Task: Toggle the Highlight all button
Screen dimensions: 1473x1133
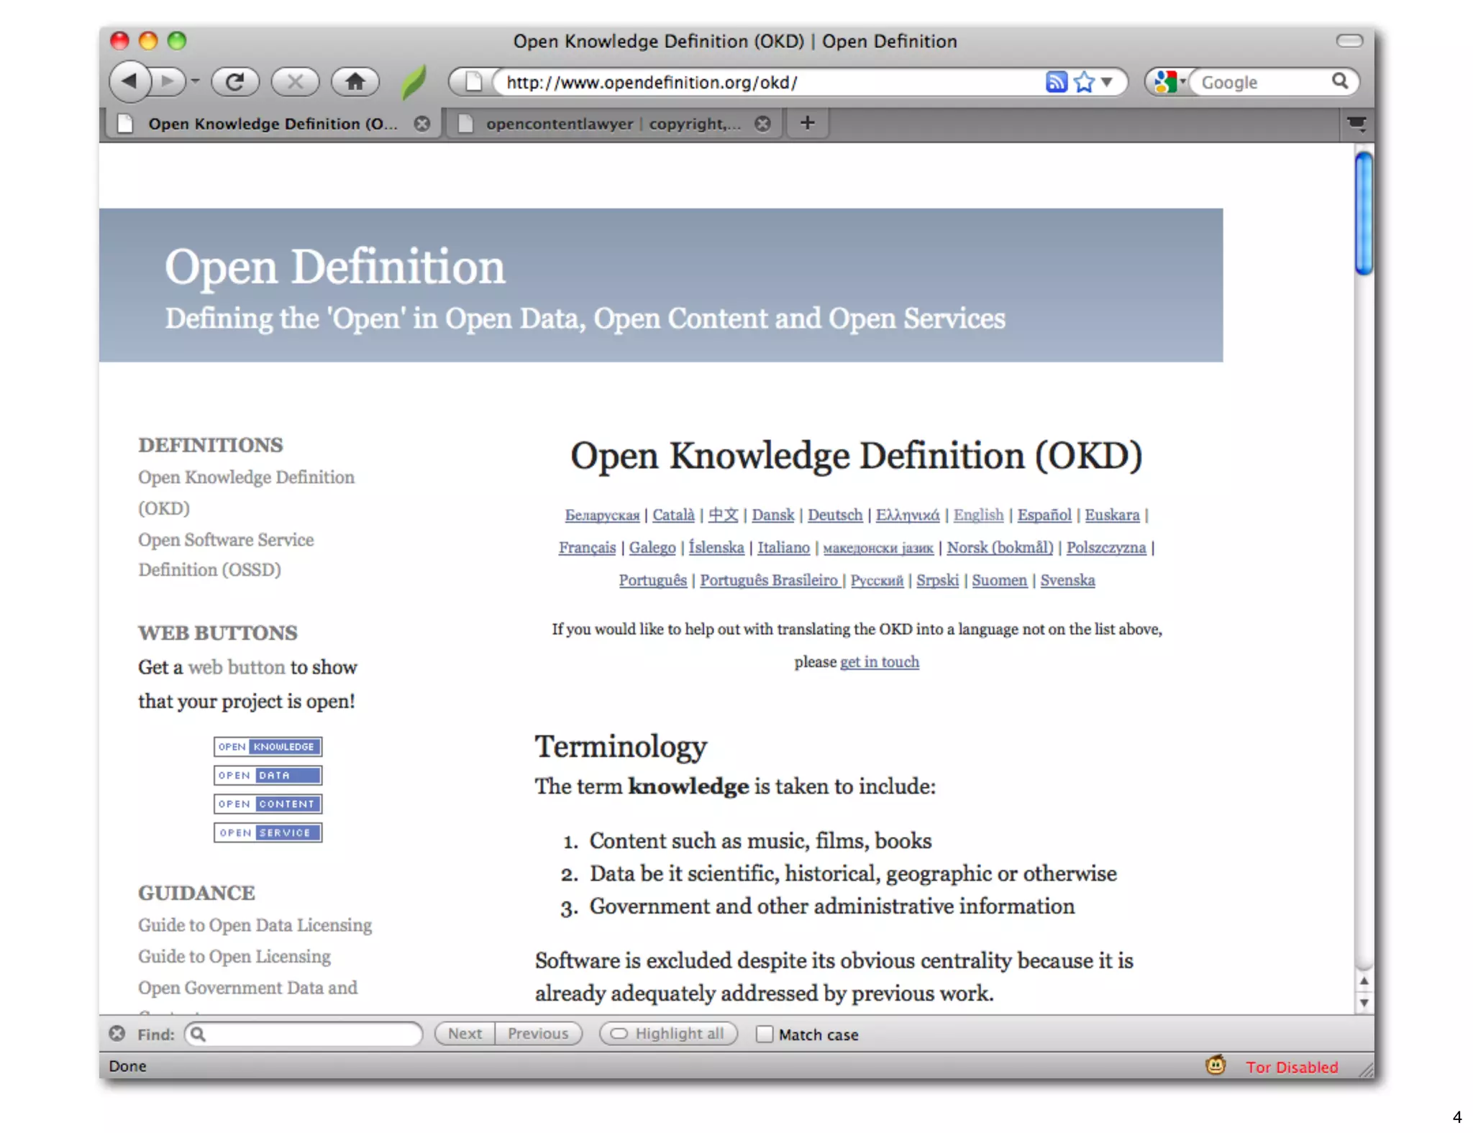Action: tap(668, 1034)
